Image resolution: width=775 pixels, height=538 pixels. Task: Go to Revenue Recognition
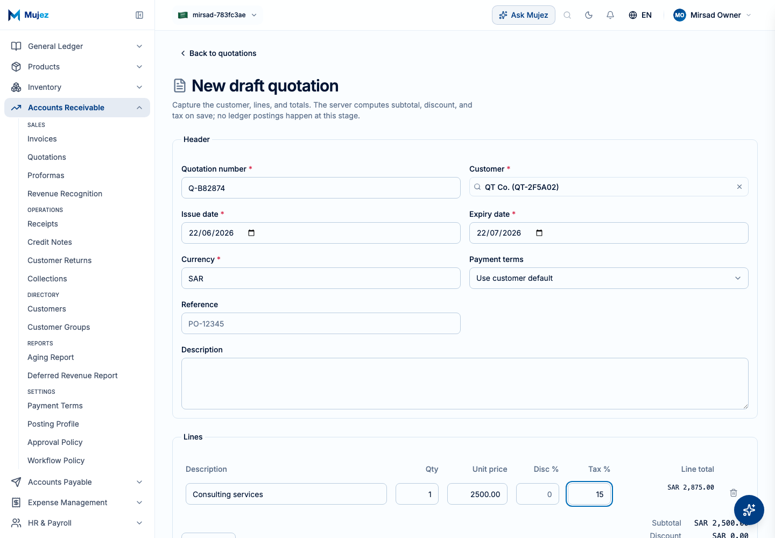point(65,194)
